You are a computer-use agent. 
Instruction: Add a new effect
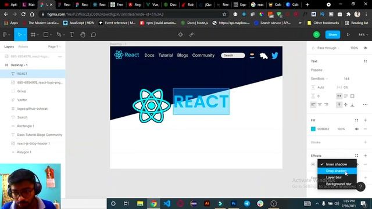[365, 156]
